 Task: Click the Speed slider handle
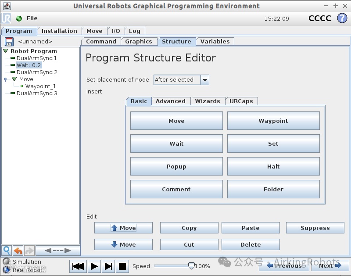191,266
